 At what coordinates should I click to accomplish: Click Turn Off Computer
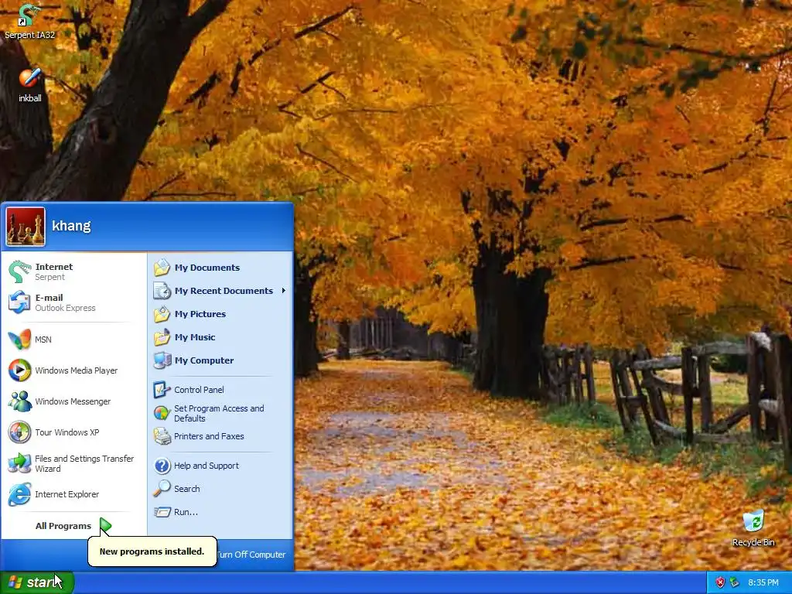coord(251,555)
